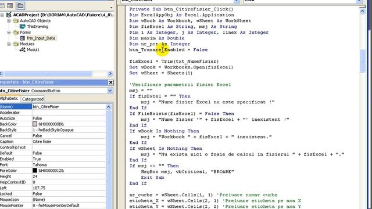Select ThisDrawing in the project tree
This screenshot has height=209, width=372.
pyautogui.click(x=37, y=27)
